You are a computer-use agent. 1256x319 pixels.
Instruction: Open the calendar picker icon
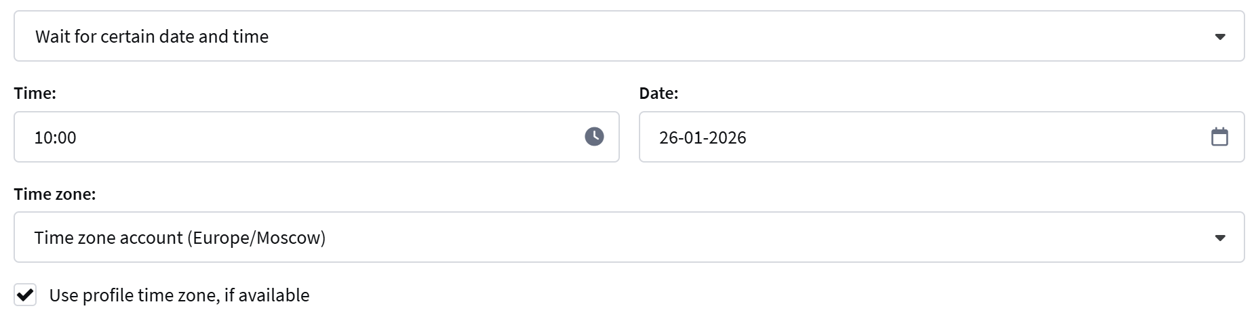(1219, 137)
